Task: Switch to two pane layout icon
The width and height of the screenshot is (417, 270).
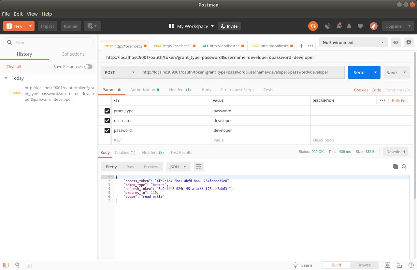Action: 388,265
